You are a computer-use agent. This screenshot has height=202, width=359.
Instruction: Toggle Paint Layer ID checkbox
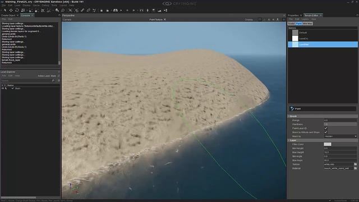[x=325, y=128]
